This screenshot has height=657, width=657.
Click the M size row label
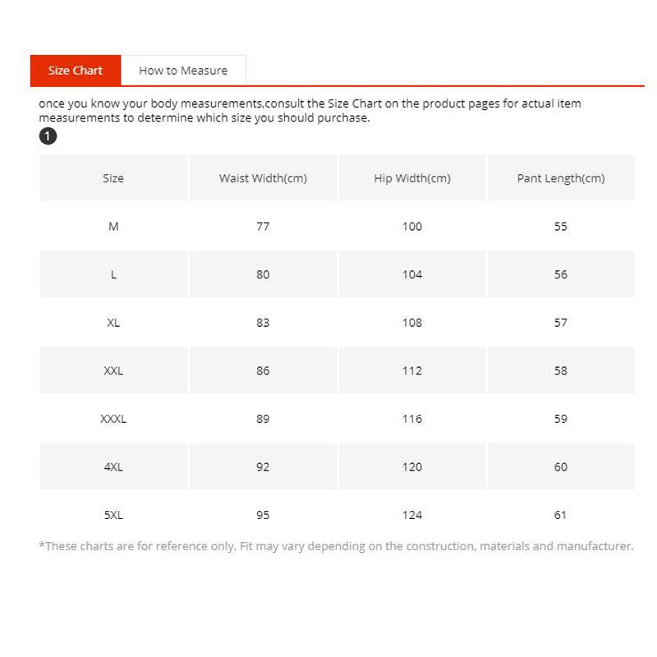pos(113,227)
